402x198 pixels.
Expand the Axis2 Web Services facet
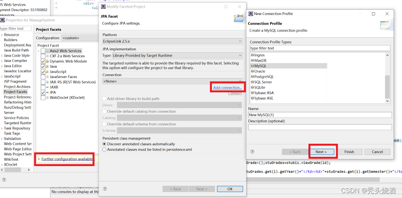point(39,51)
